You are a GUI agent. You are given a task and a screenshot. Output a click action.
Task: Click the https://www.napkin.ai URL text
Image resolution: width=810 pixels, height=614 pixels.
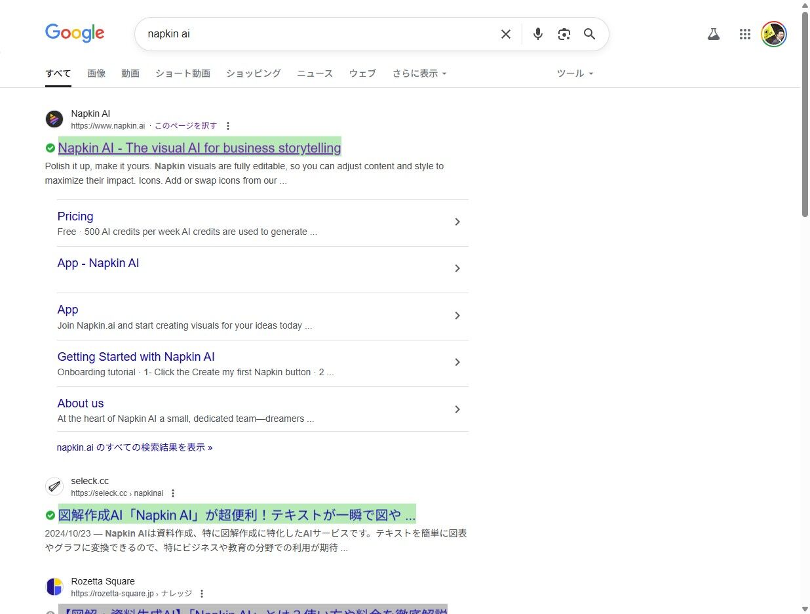pyautogui.click(x=108, y=126)
